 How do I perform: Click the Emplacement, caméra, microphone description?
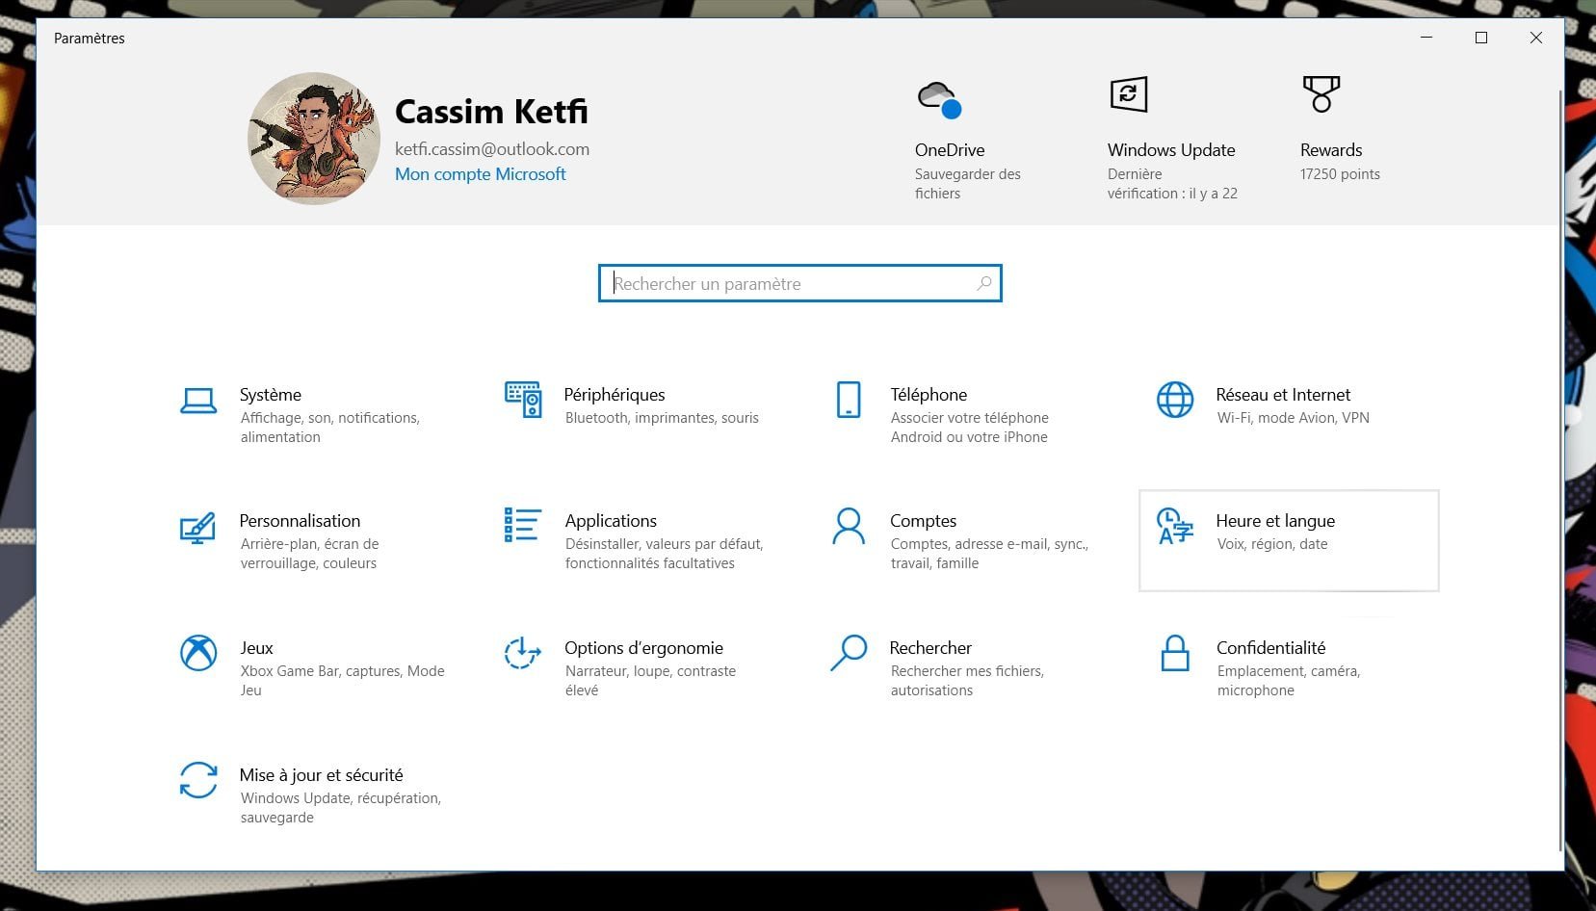pos(1288,681)
